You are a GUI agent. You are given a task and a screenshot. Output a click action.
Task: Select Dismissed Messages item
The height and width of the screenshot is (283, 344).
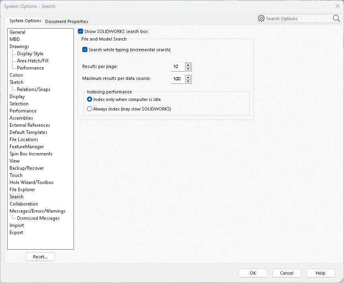tap(38, 218)
